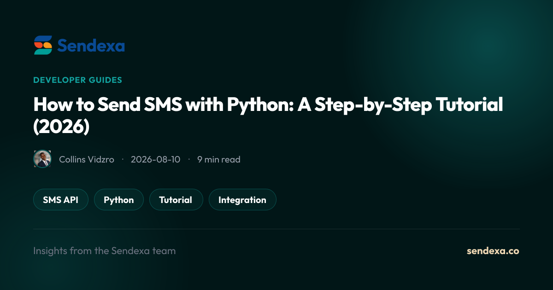Image resolution: width=553 pixels, height=290 pixels.
Task: Select the Python tag pill
Action: 119,200
